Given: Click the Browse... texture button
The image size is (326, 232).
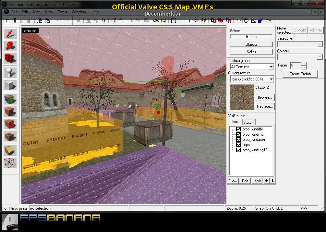Looking at the screenshot, I should tap(265, 97).
